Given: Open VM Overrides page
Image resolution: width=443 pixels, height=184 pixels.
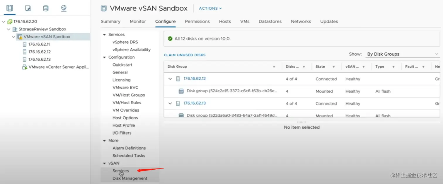Looking at the screenshot, I should (126, 110).
